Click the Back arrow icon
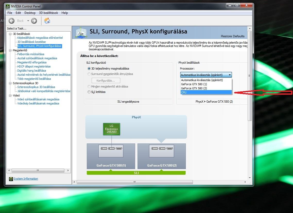 (12, 21)
